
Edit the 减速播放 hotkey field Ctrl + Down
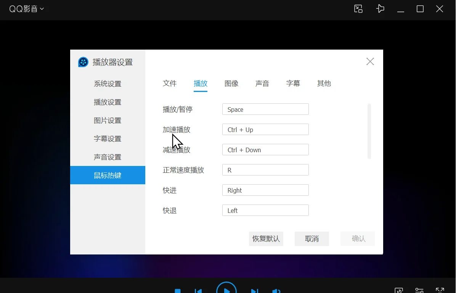265,150
